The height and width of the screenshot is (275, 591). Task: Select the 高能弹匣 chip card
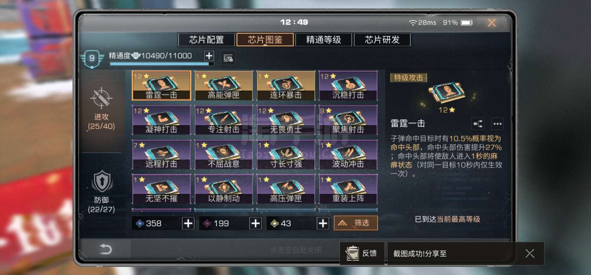coord(224,86)
